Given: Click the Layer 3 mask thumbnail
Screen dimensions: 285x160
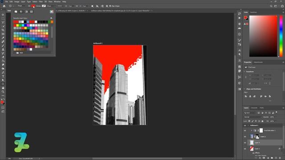Looking at the screenshot, I should (257, 136).
